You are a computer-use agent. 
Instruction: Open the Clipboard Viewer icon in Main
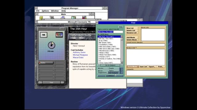coord(74,17)
